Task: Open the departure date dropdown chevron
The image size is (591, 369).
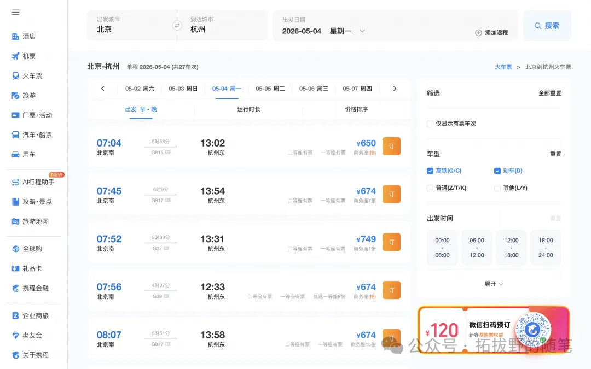Action: tap(362, 31)
